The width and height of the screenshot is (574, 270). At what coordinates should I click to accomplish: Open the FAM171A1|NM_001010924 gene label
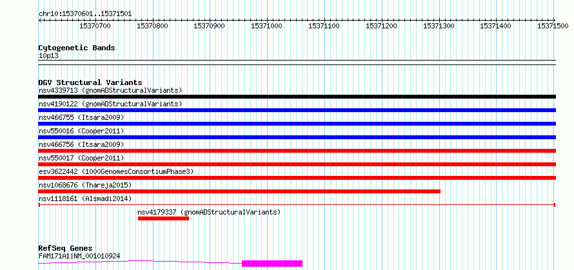point(79,256)
